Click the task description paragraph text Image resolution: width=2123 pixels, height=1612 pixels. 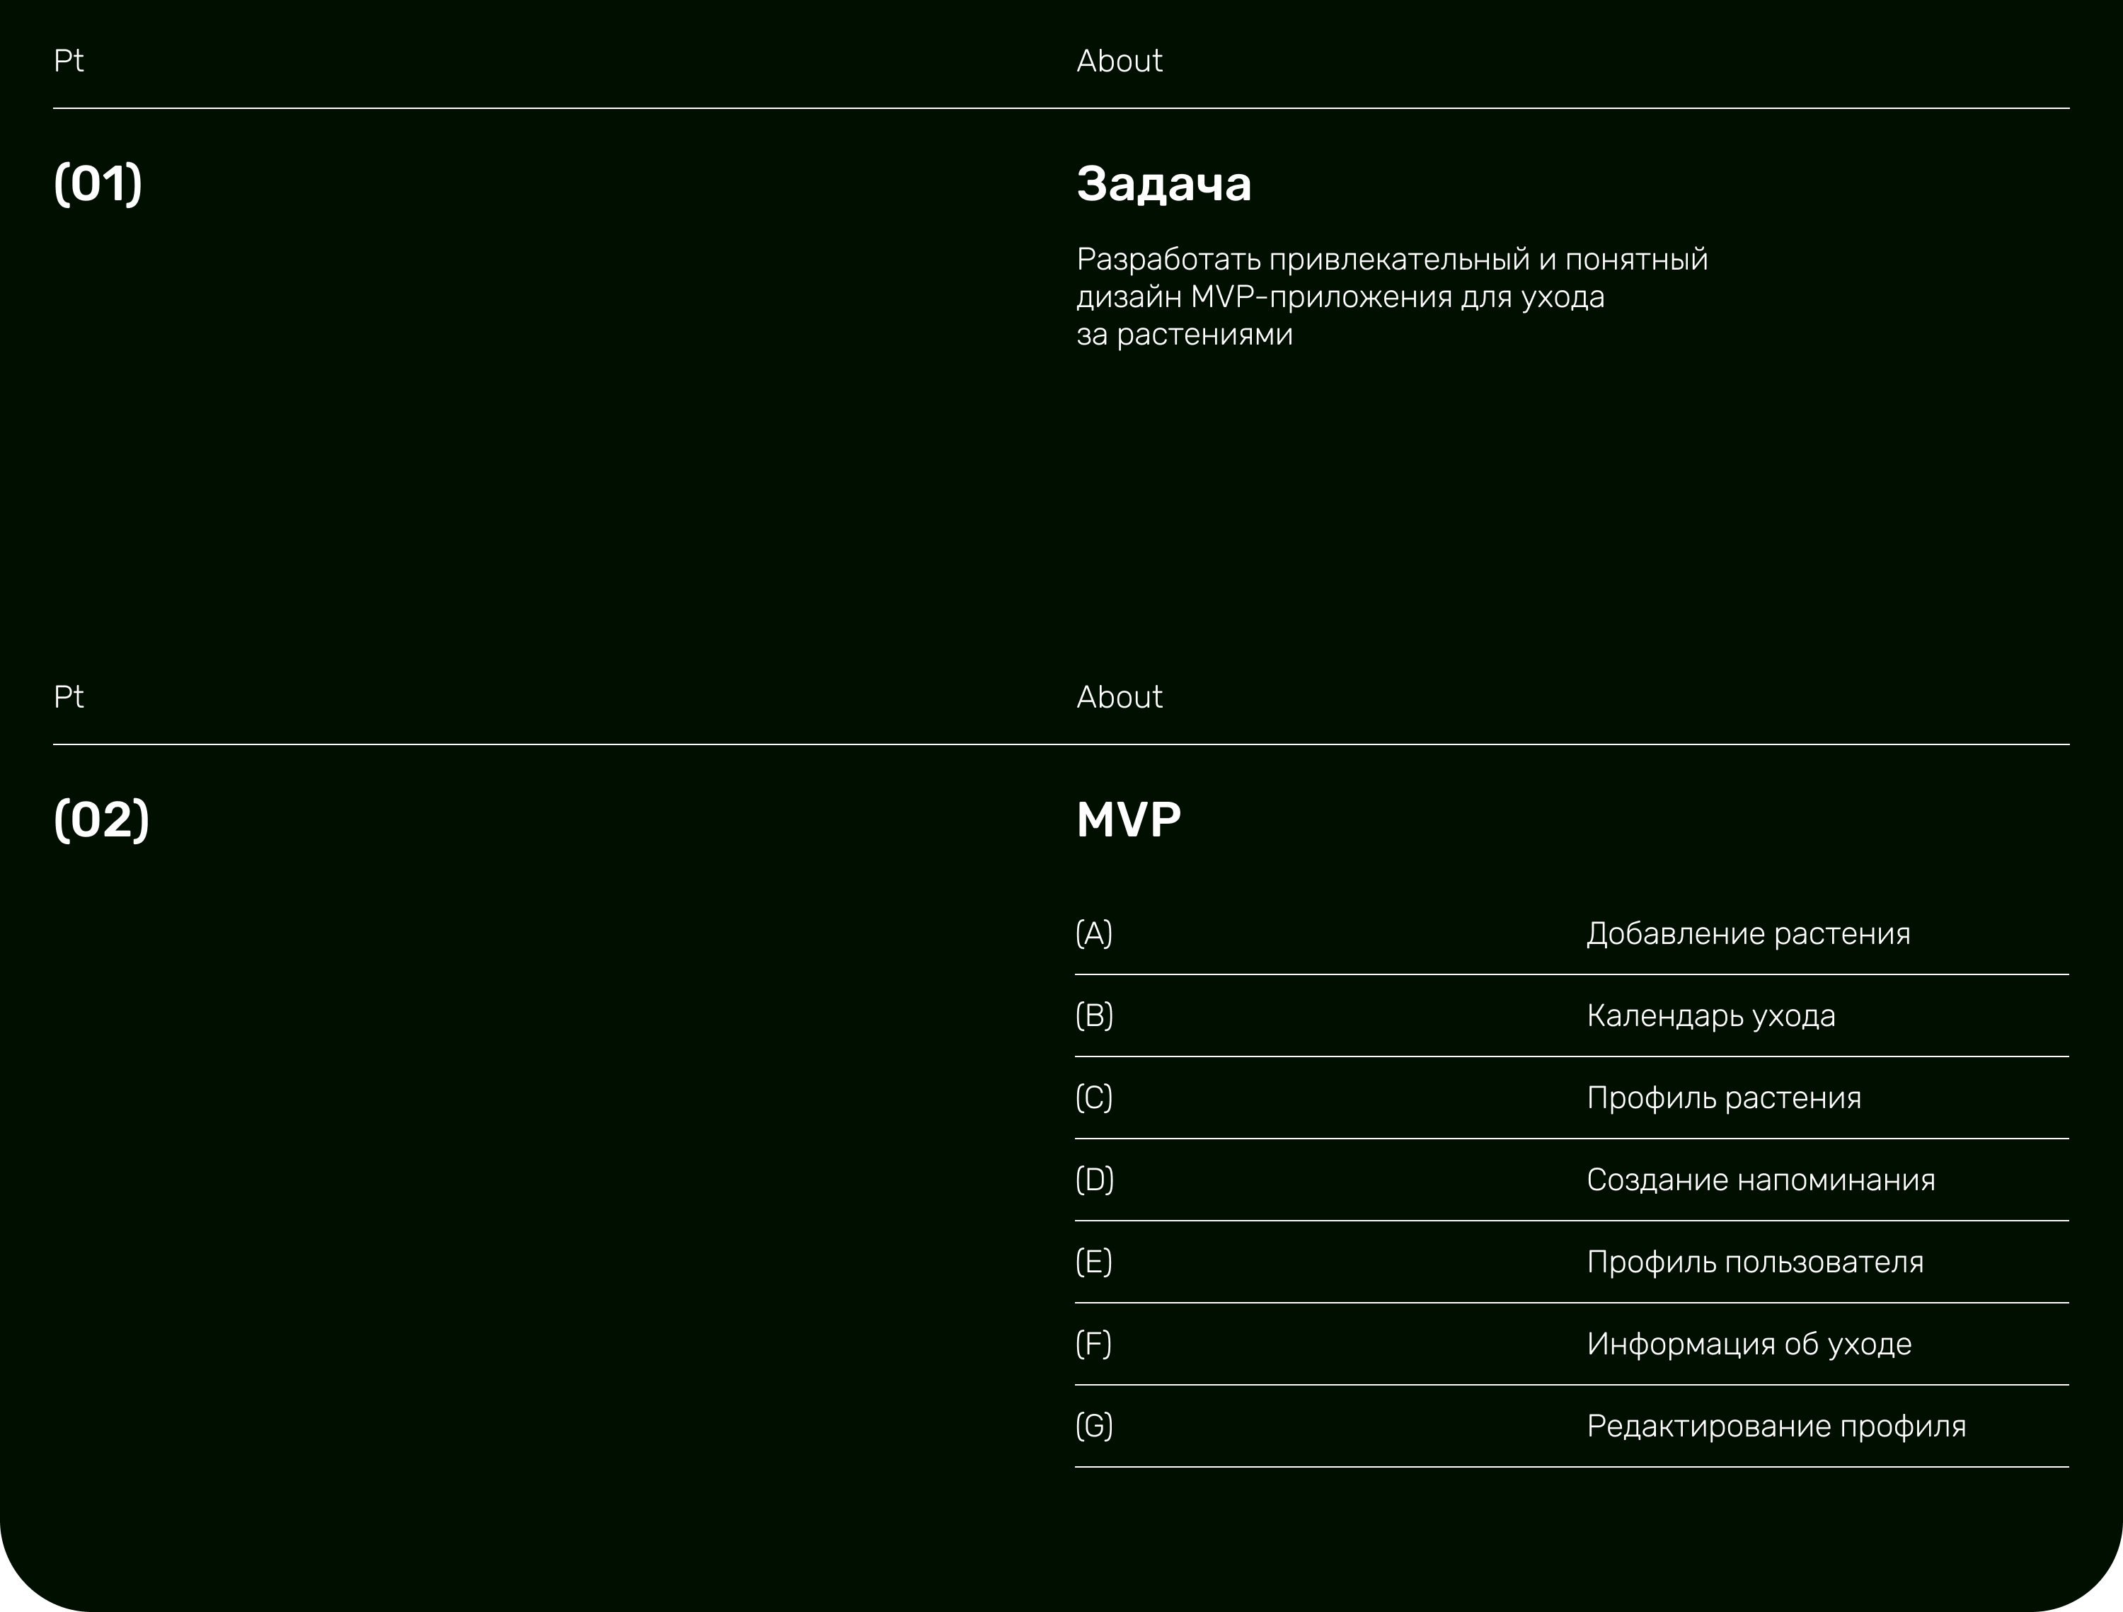(1391, 297)
